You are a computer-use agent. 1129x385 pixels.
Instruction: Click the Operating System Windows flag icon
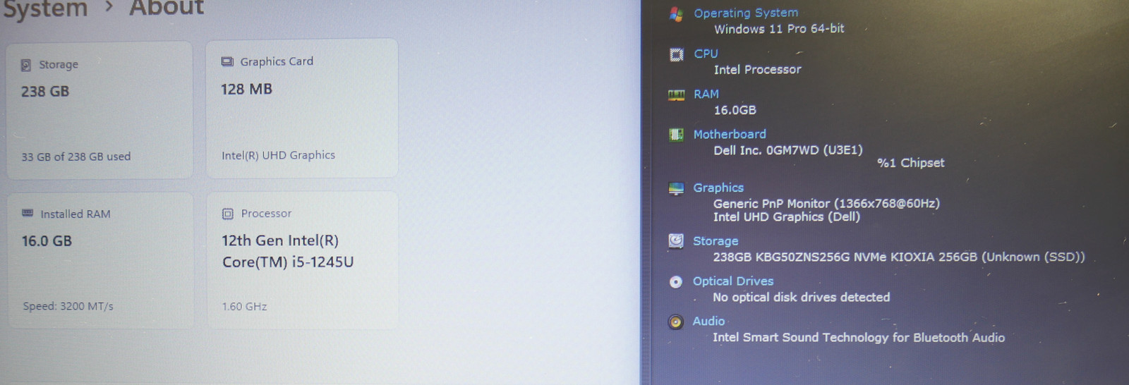[x=676, y=13]
